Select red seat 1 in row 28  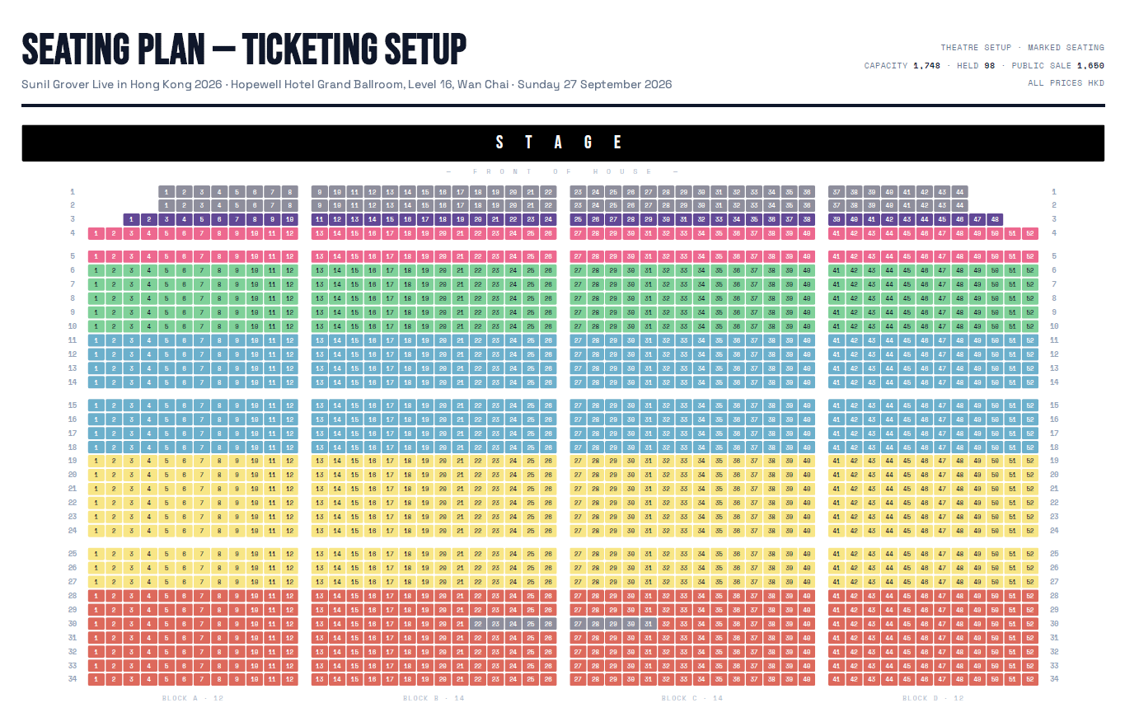click(x=96, y=596)
